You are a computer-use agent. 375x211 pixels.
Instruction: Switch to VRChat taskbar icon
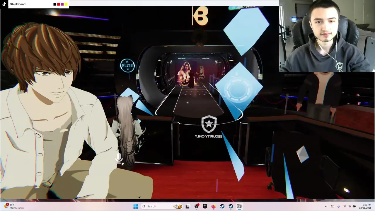(239, 206)
